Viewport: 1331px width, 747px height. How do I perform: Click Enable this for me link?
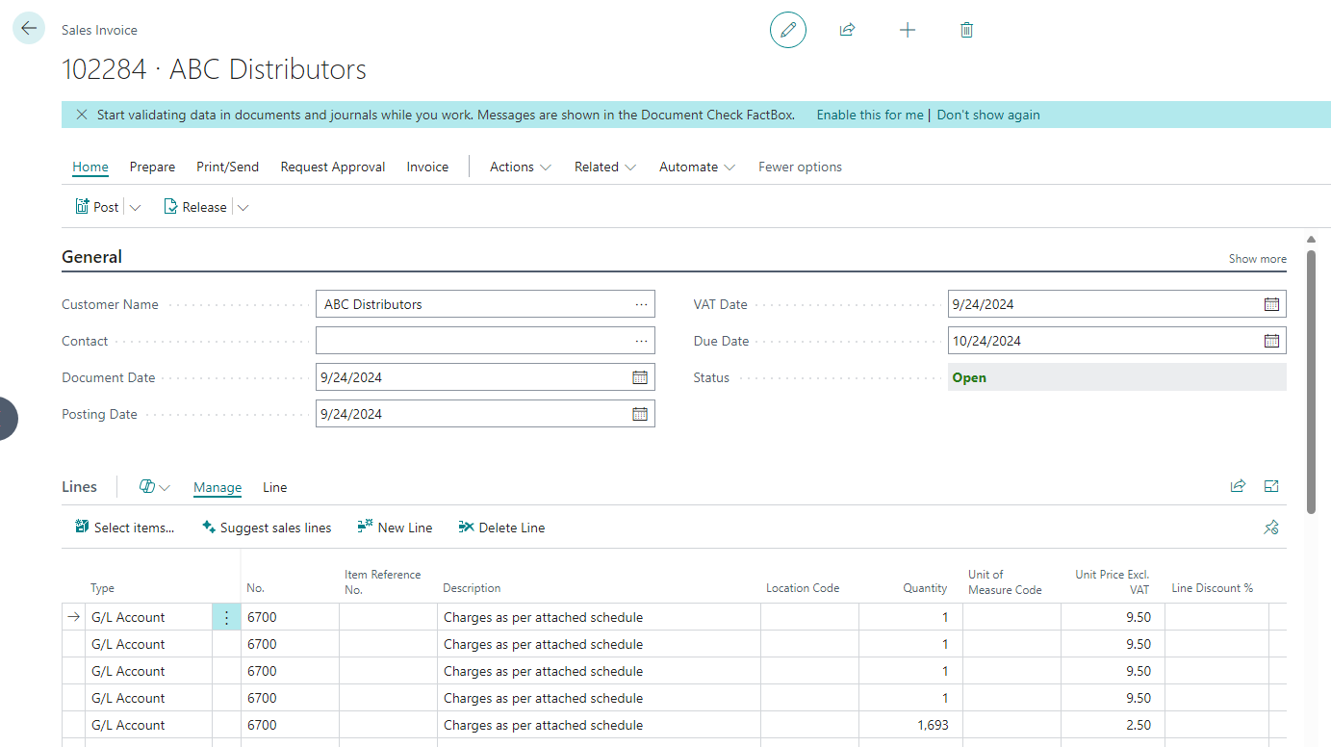[870, 115]
